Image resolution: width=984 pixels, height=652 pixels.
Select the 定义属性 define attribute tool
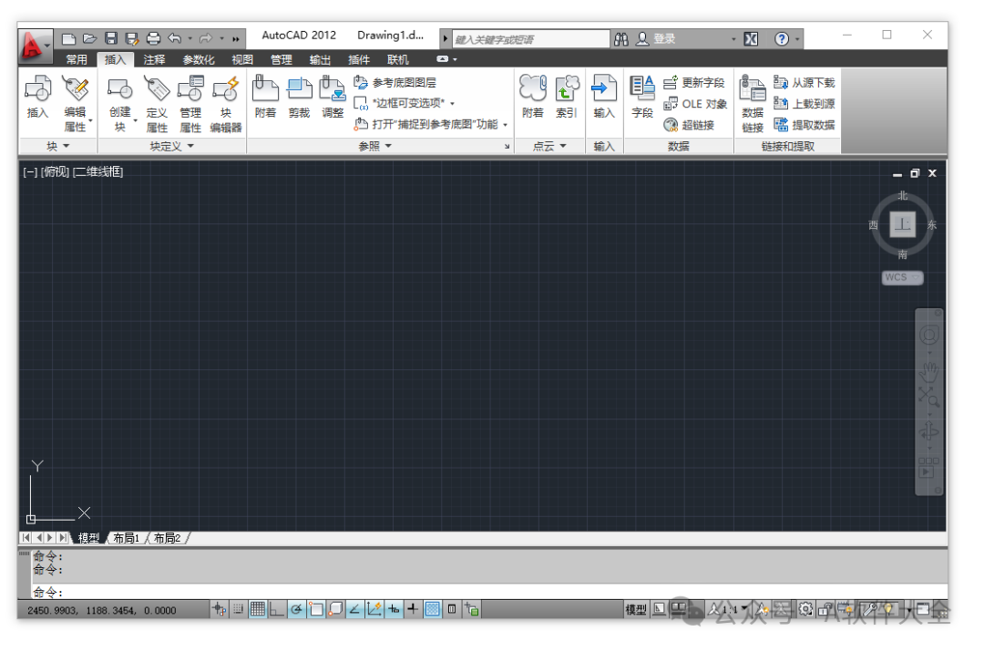point(157,104)
